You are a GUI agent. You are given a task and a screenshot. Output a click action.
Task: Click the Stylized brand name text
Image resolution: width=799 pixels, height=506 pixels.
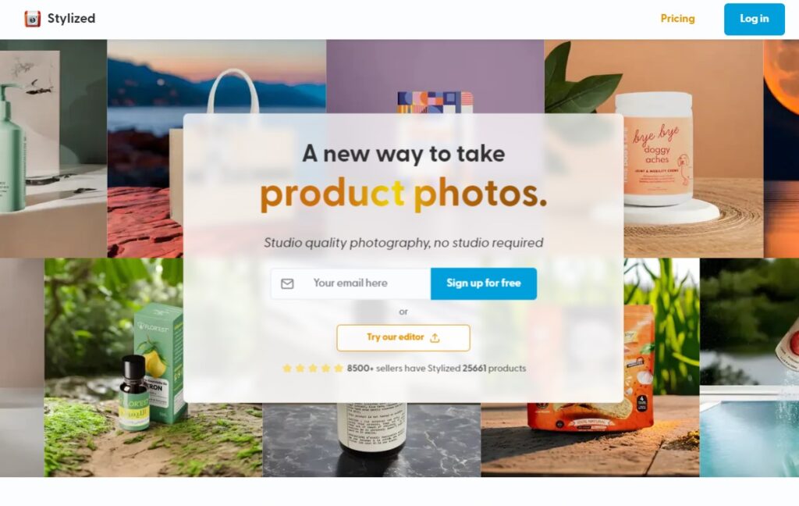point(71,19)
